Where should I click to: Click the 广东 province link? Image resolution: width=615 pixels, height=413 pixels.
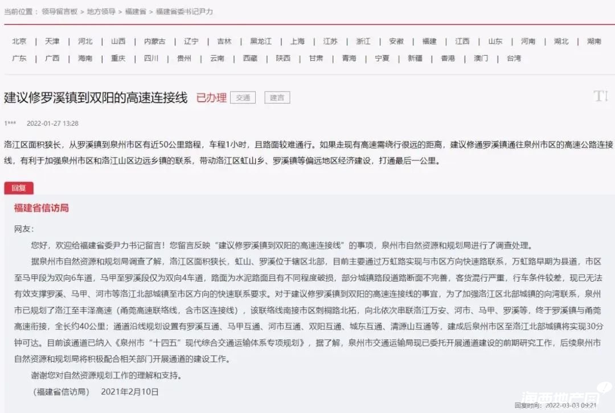tap(19, 59)
